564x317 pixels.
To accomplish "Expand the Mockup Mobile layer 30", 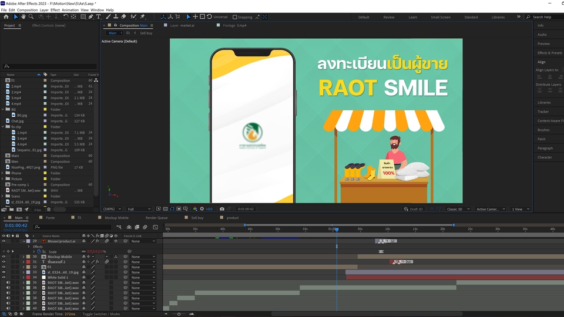I will [x=24, y=257].
